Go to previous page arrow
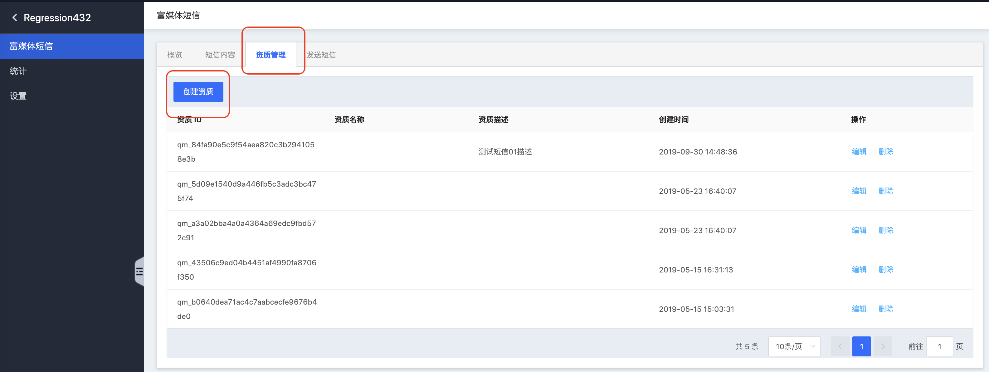The width and height of the screenshot is (989, 372). 840,346
